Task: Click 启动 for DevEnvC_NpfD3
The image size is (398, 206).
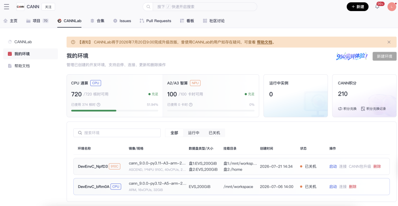Action: 333,166
